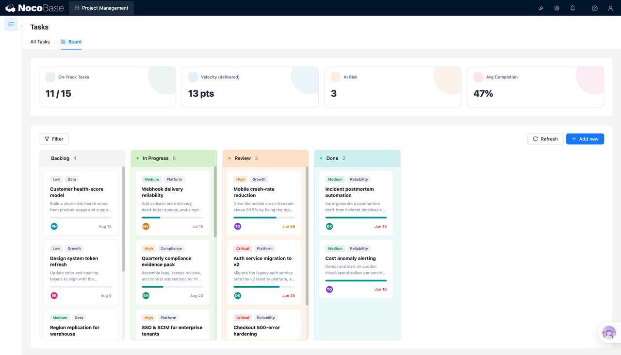Click the SR avatar on Design system token
Image resolution: width=621 pixels, height=355 pixels.
[x=54, y=295]
